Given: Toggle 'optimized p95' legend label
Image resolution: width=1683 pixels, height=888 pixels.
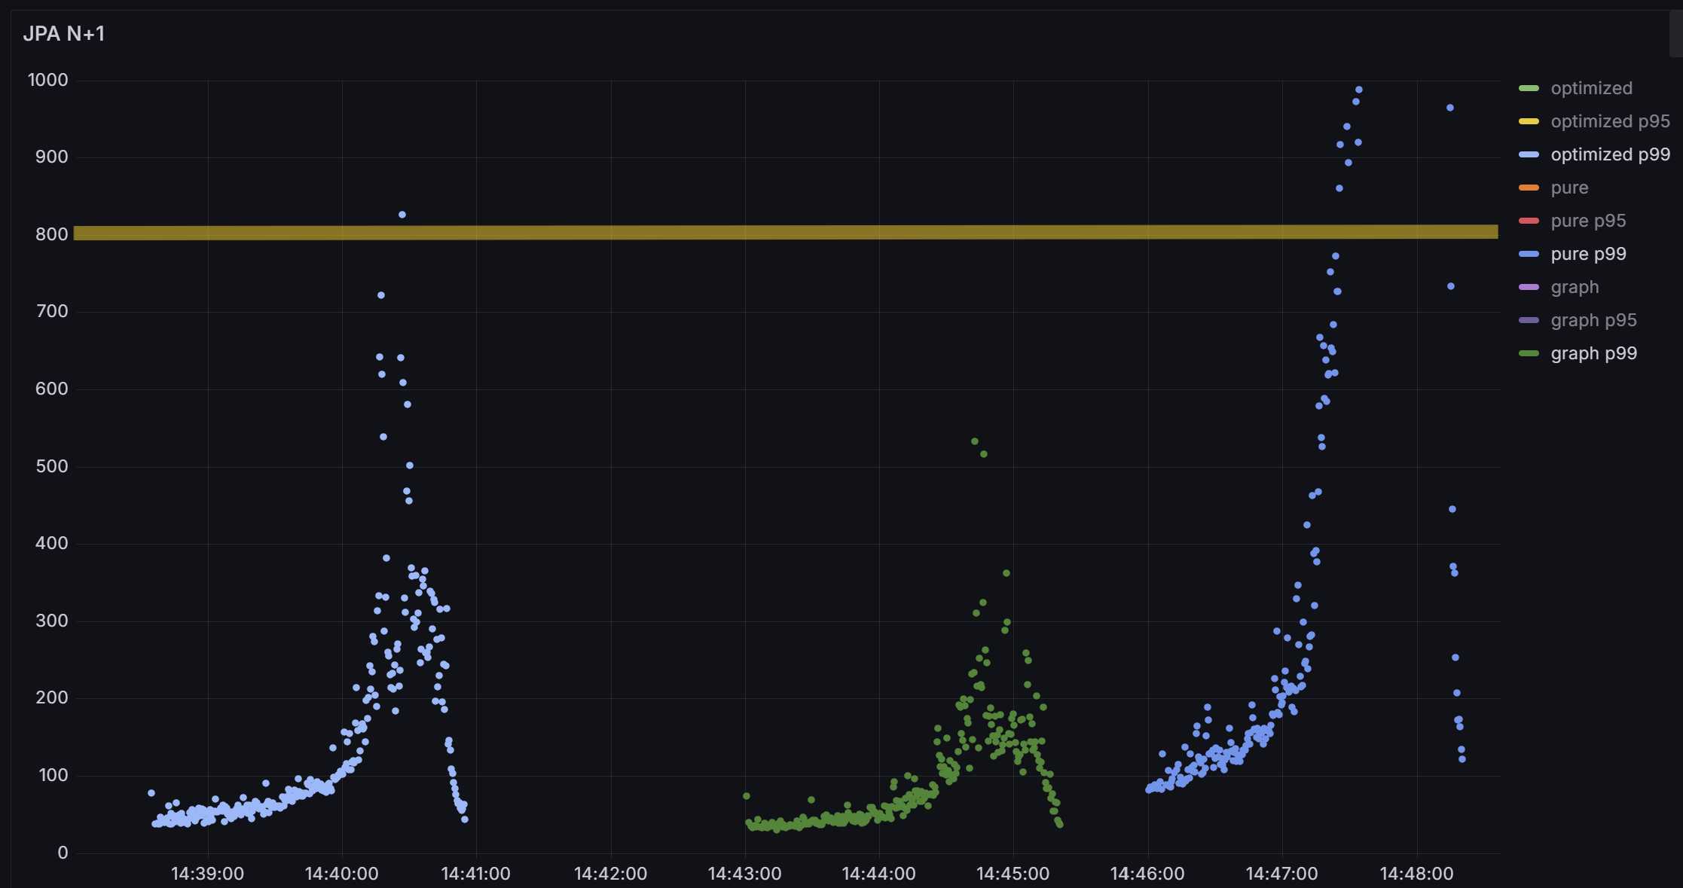Looking at the screenshot, I should (1609, 121).
